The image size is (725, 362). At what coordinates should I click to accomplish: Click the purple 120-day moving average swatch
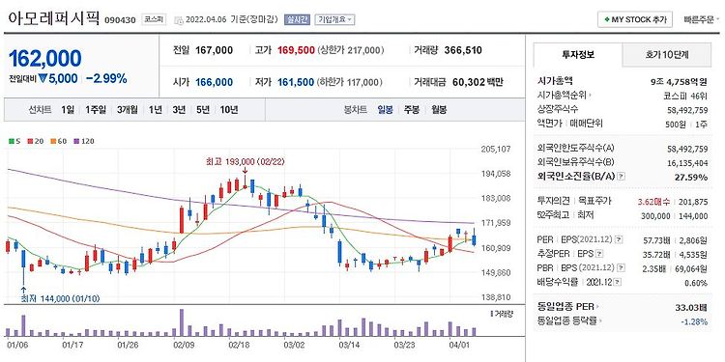[x=76, y=141]
